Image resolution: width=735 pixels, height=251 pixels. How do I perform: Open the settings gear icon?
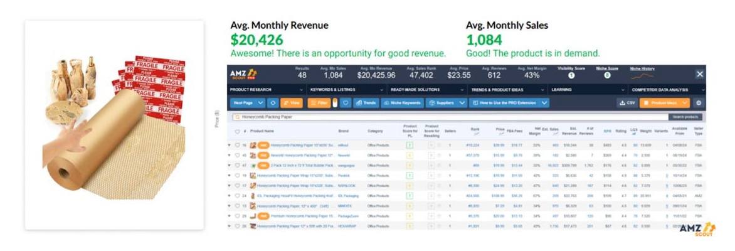pos(699,103)
